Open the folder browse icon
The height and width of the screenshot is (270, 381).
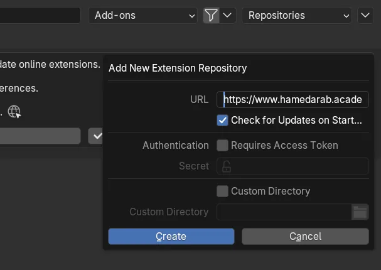pyautogui.click(x=360, y=212)
